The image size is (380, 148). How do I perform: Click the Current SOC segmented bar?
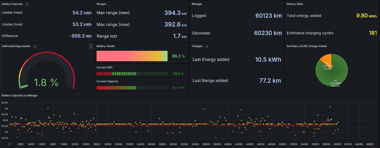click(132, 73)
